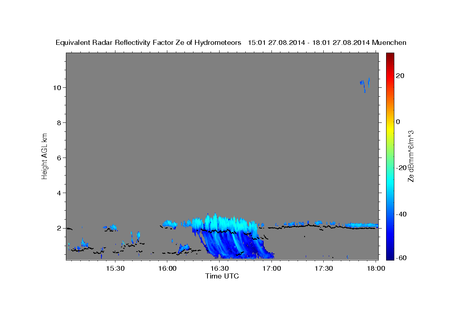The width and height of the screenshot is (468, 312).
Task: Click the '17:30' time tick label
Action: 324,268
